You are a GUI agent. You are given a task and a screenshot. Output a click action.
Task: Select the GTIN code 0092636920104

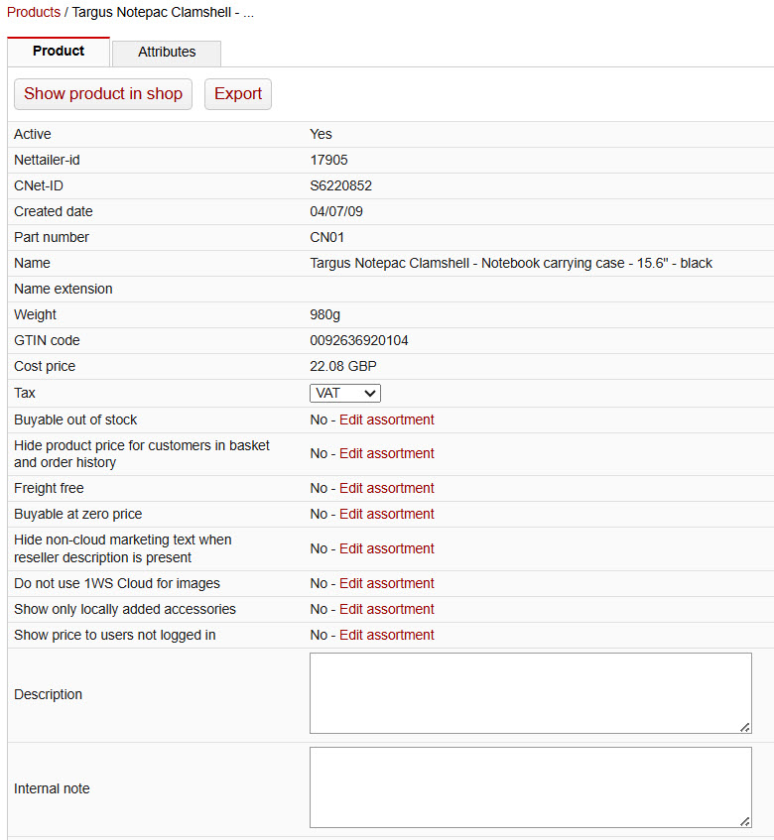(x=359, y=340)
